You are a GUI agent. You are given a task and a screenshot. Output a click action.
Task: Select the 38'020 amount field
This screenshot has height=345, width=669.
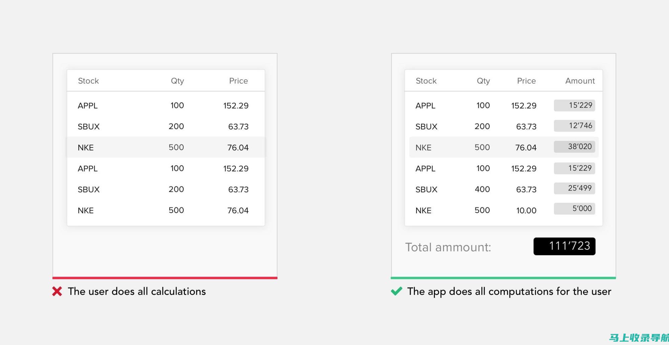574,146
